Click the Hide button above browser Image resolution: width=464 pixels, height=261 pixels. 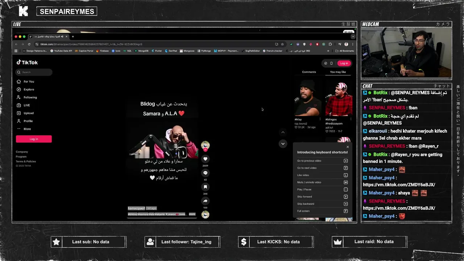click(348, 32)
